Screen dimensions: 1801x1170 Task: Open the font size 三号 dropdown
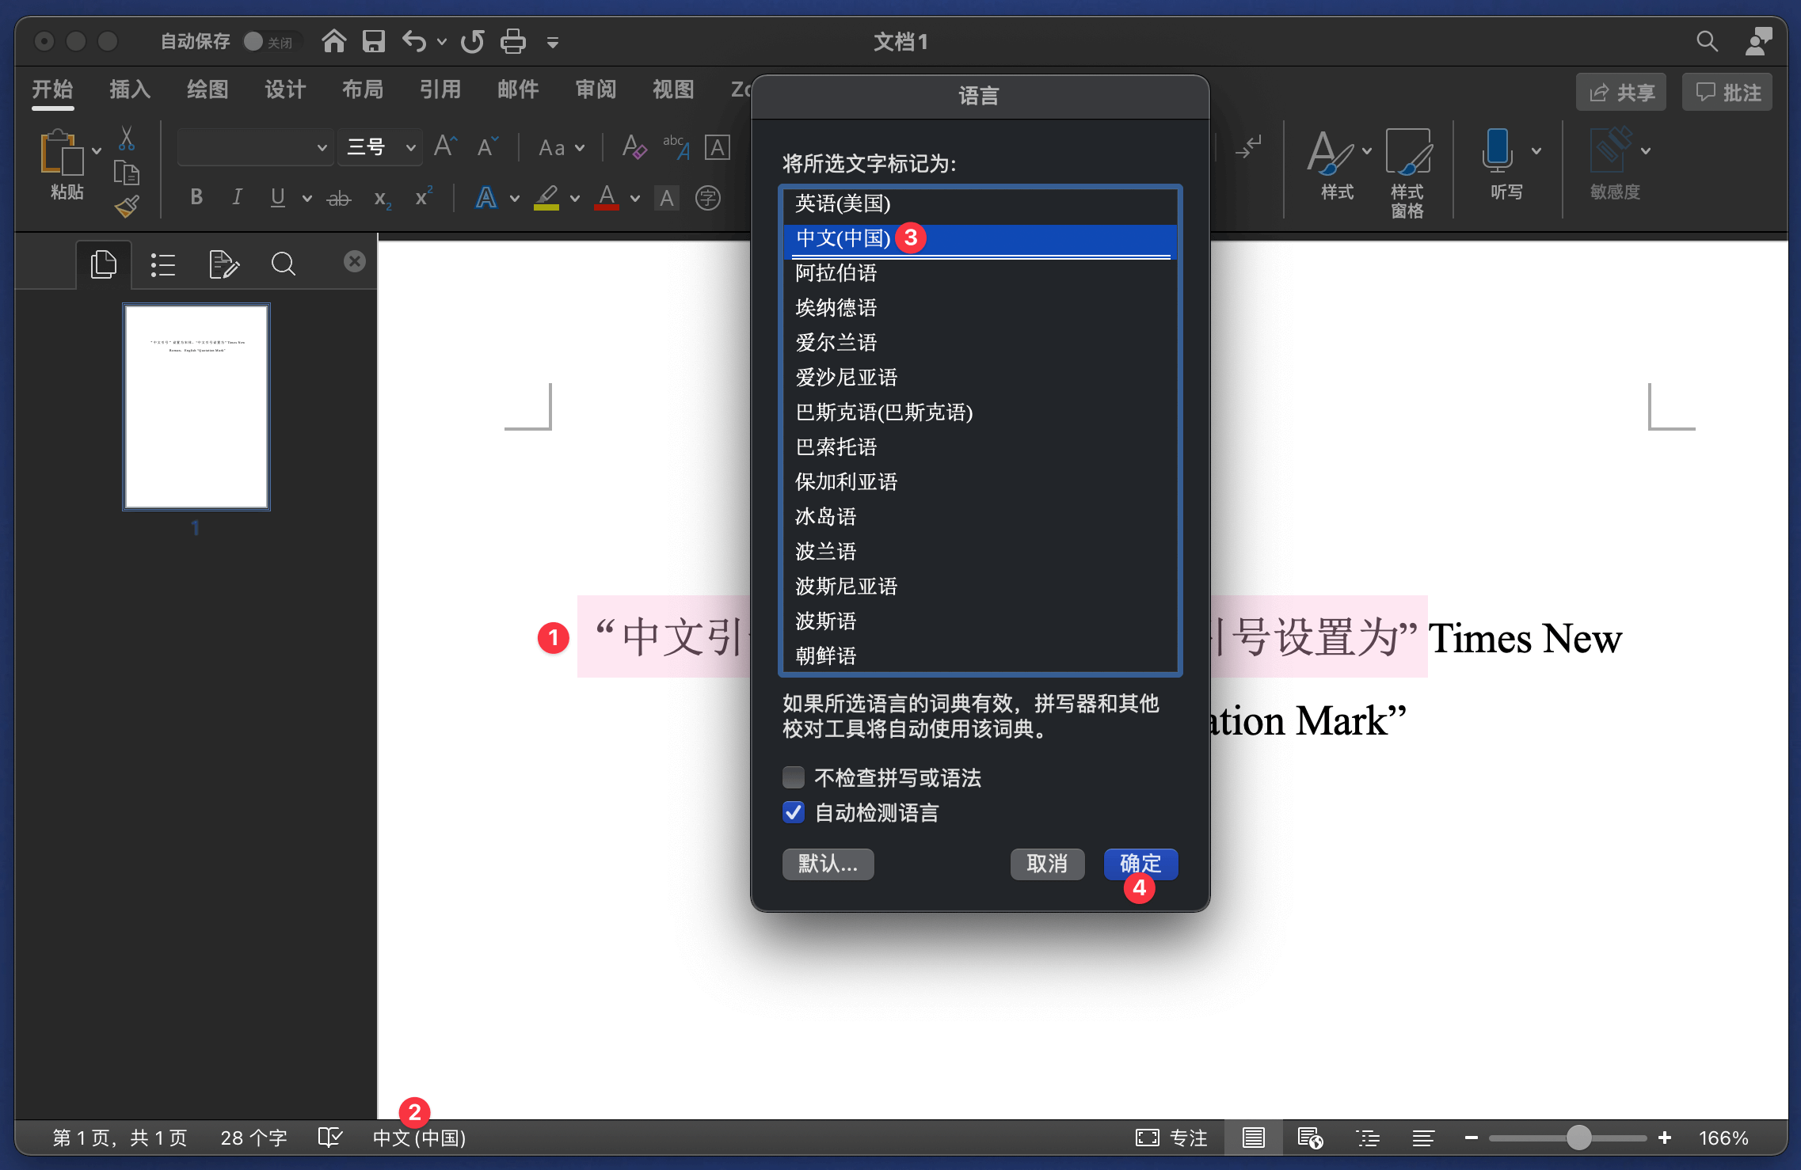coord(410,147)
